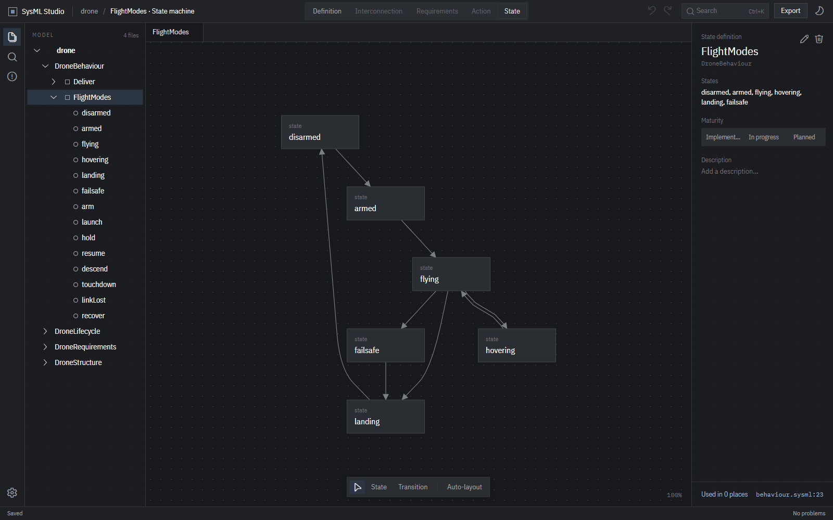Click the Add a description field

point(763,172)
